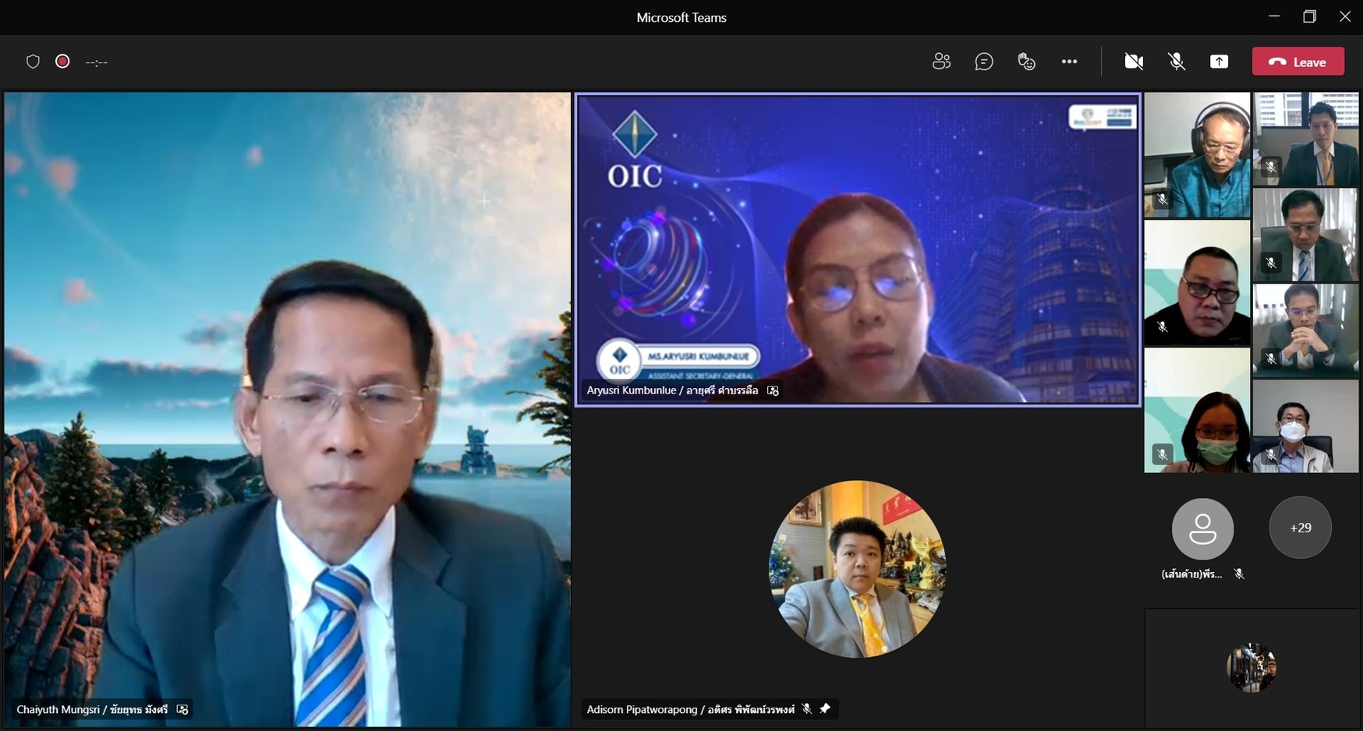
Task: Restore down the Teams window
Action: [1309, 16]
